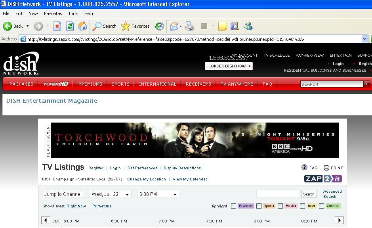This screenshot has height=228, width=372.
Task: Click Display Descriptions link
Action: point(182,168)
